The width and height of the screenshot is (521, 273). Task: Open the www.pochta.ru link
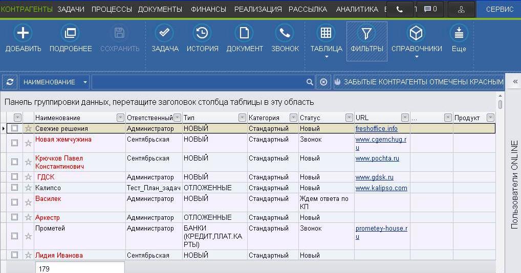(377, 158)
